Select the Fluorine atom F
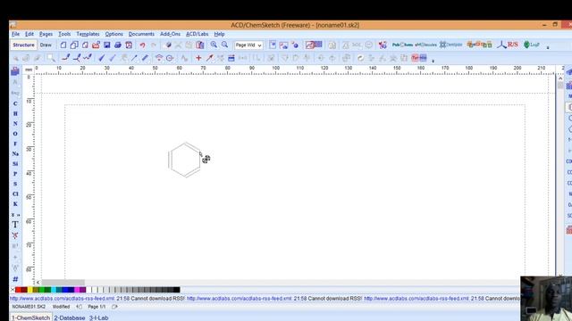This screenshot has height=321, width=572. (x=15, y=144)
